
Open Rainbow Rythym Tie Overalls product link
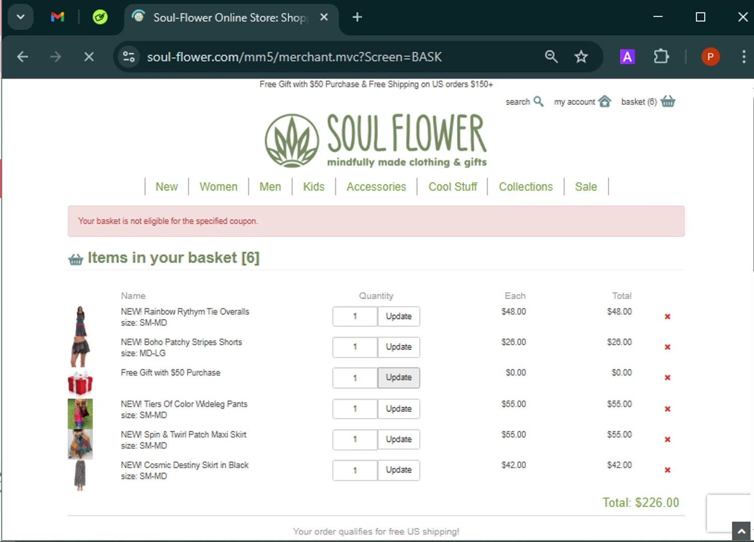(x=185, y=311)
